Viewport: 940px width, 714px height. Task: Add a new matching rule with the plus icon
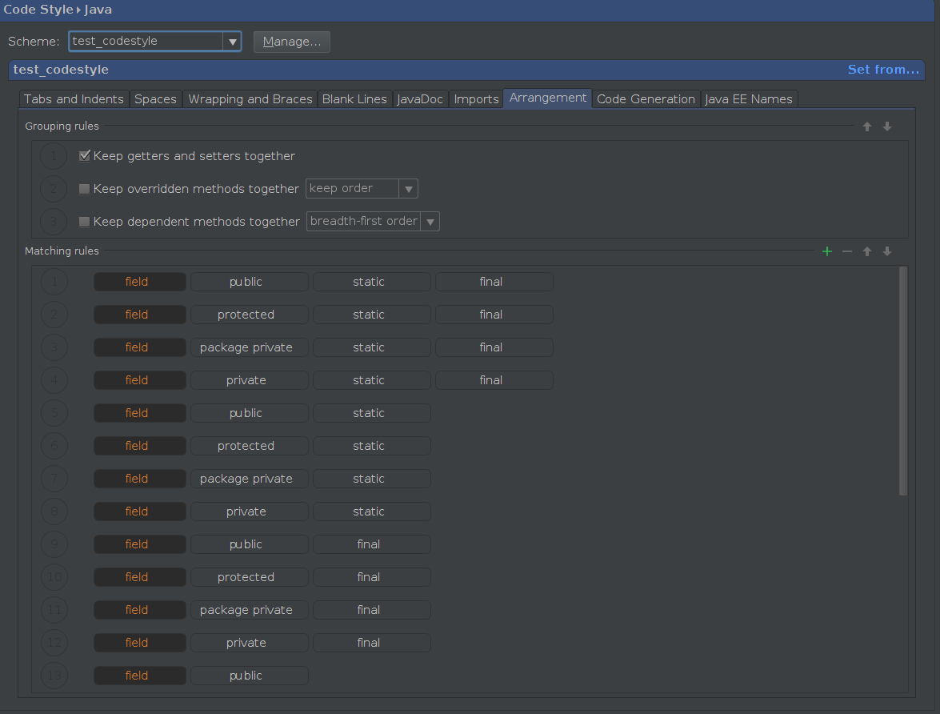(826, 251)
